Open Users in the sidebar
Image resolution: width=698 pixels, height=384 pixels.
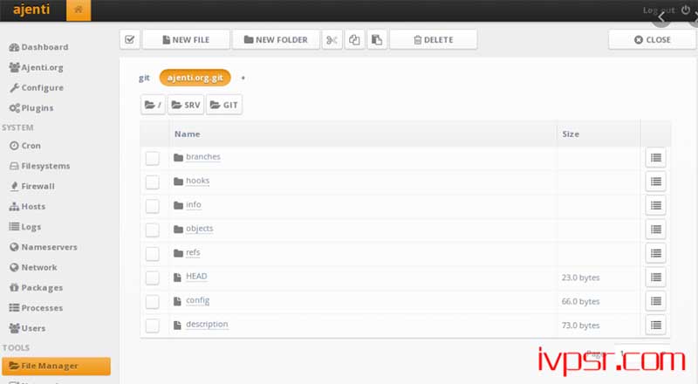(x=28, y=328)
